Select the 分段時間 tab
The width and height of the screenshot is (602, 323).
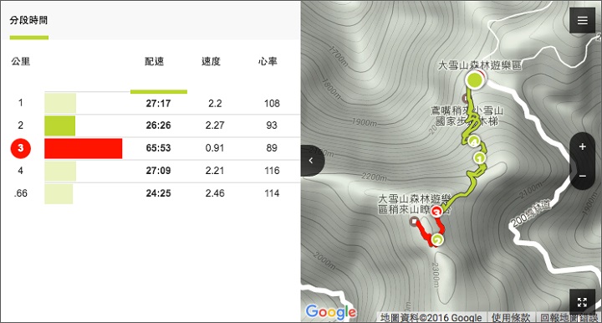coord(28,20)
